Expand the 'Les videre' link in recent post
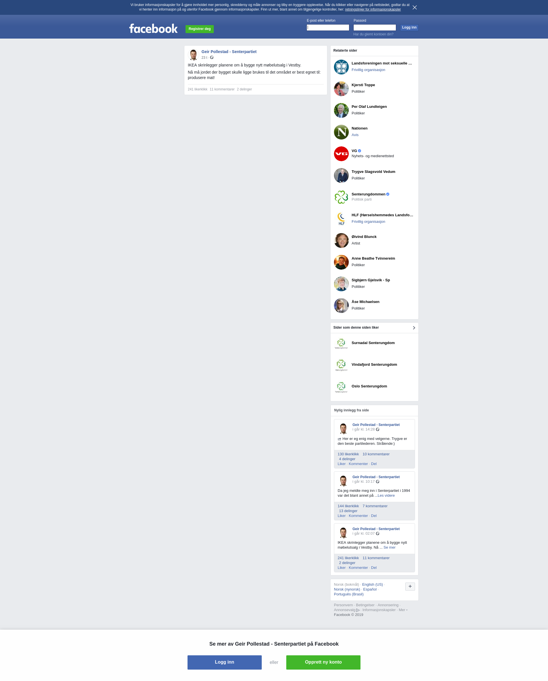Image resolution: width=548 pixels, height=681 pixels. point(386,496)
